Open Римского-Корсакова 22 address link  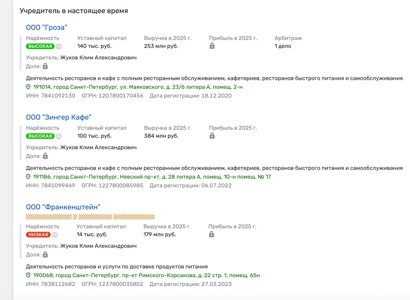point(146,275)
